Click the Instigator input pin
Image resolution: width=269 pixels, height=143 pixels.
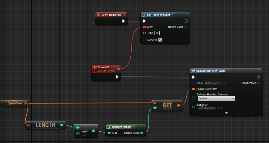click(x=194, y=107)
